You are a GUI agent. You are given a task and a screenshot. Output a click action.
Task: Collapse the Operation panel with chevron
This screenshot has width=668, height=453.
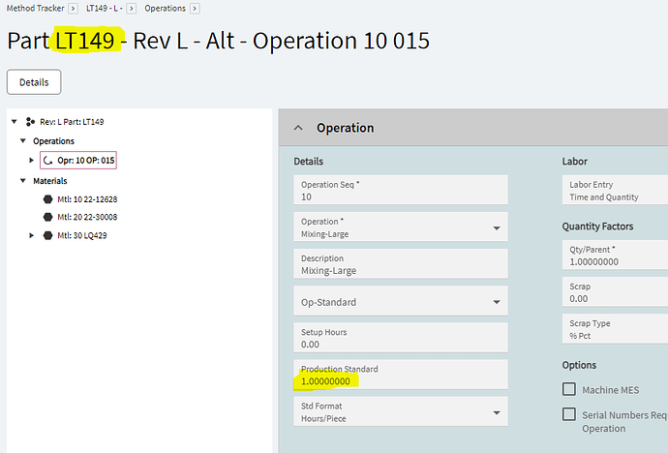tap(298, 128)
